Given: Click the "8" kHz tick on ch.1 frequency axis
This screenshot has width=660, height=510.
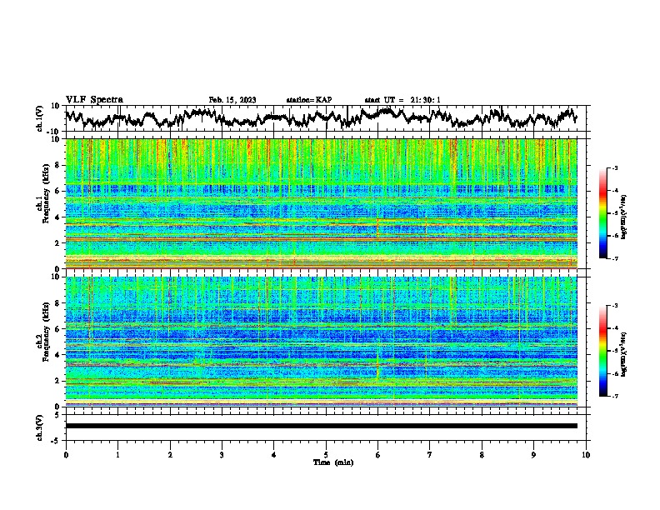Looking at the screenshot, I should 57,165.
